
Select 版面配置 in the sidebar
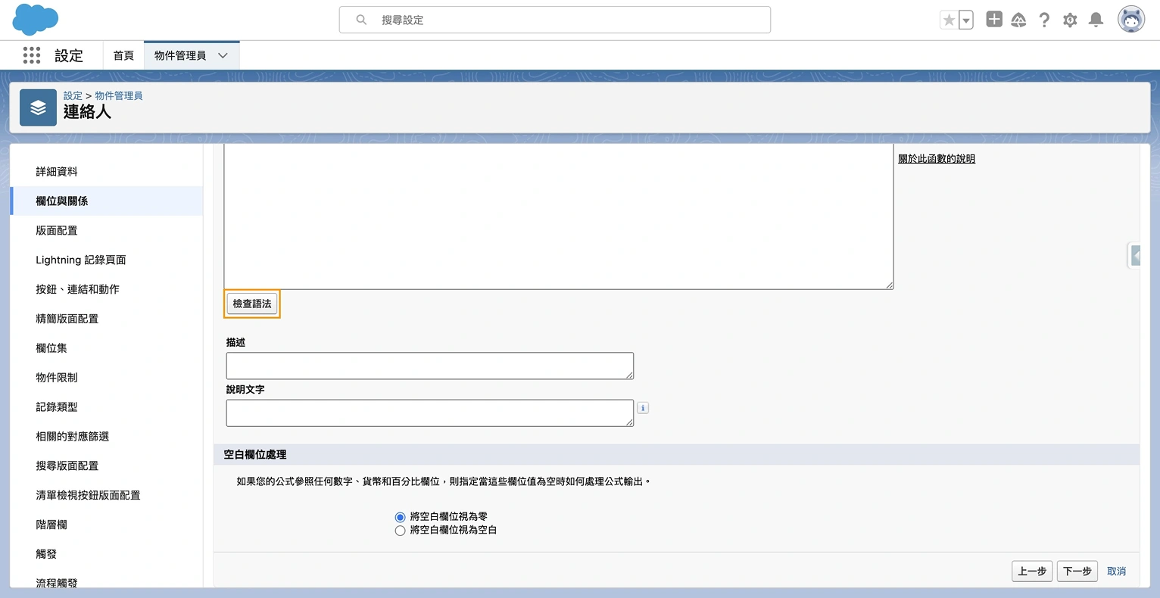point(58,230)
